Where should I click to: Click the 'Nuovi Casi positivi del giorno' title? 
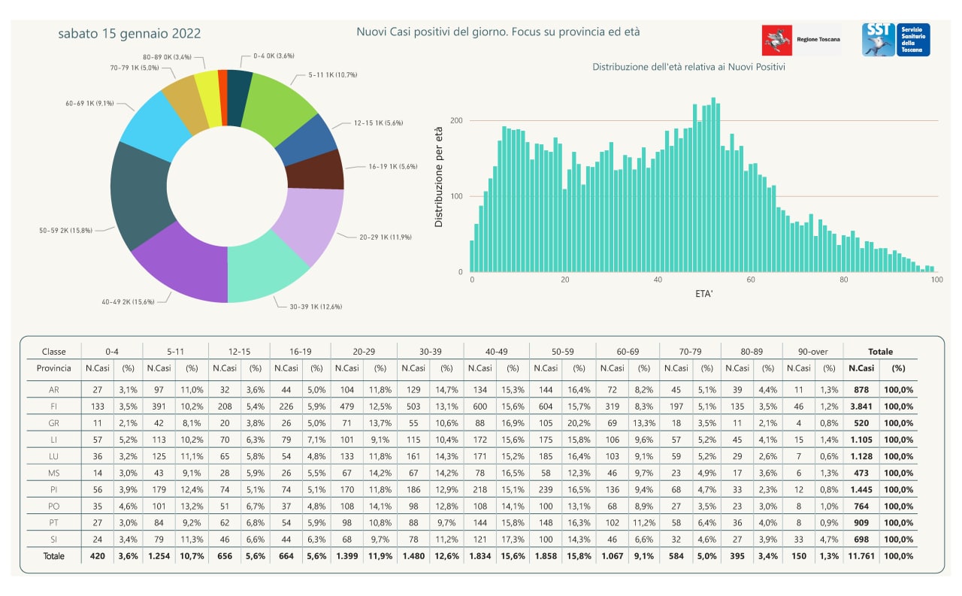(x=498, y=32)
